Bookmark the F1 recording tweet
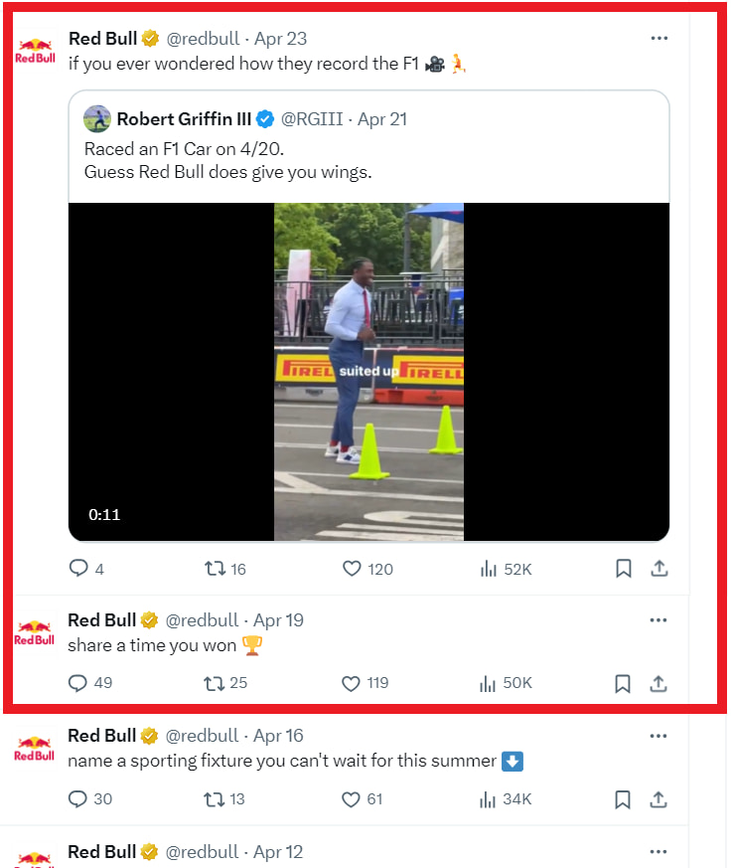 tap(623, 569)
